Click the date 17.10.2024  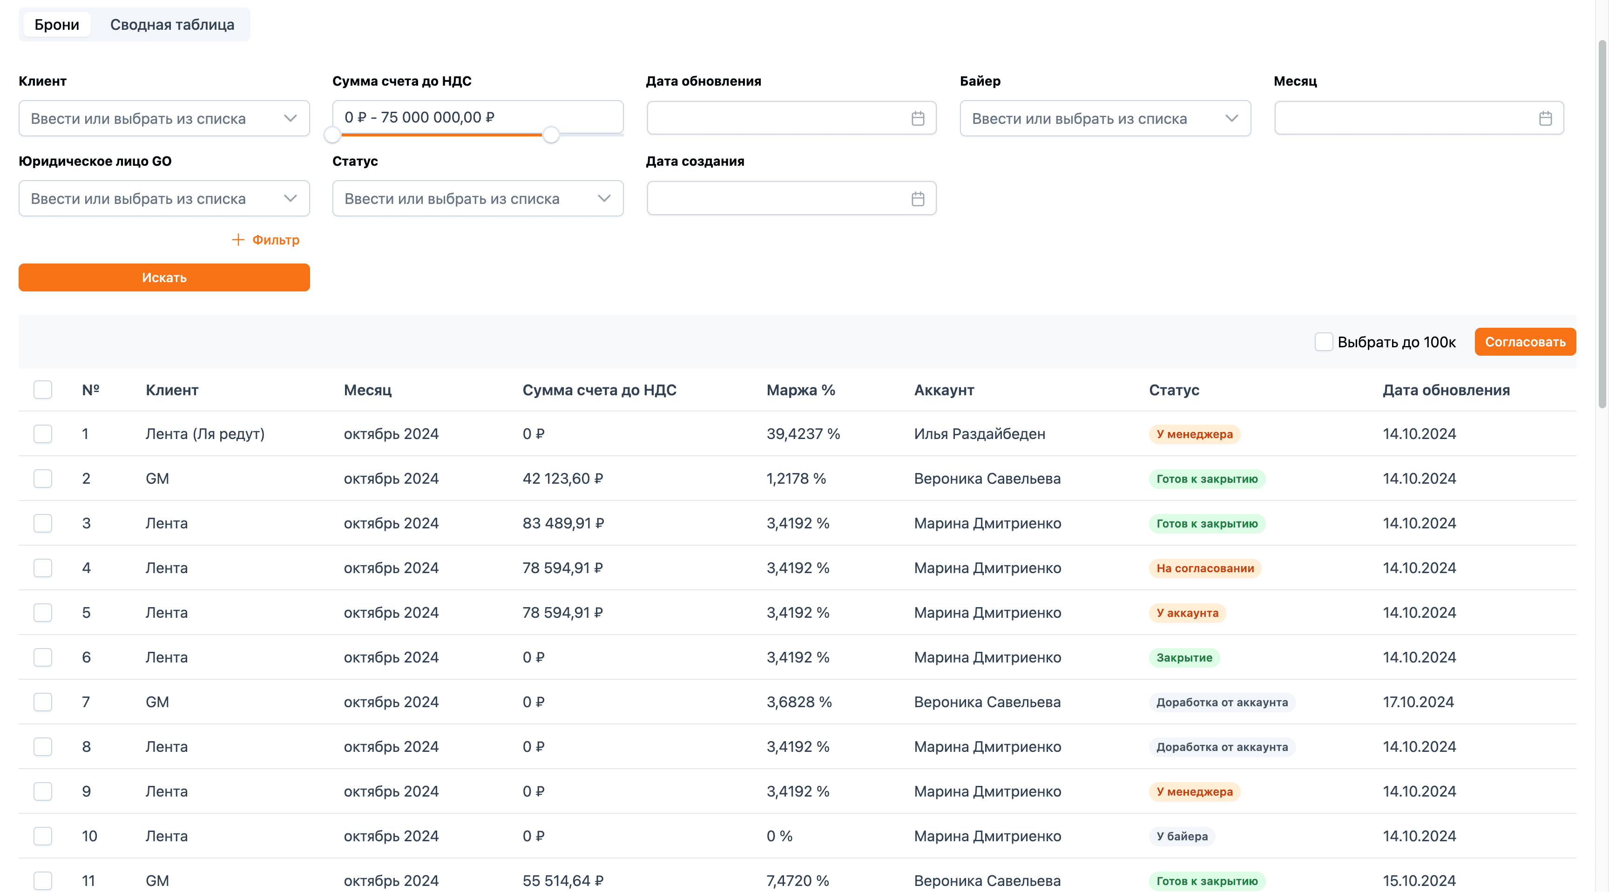tap(1418, 702)
